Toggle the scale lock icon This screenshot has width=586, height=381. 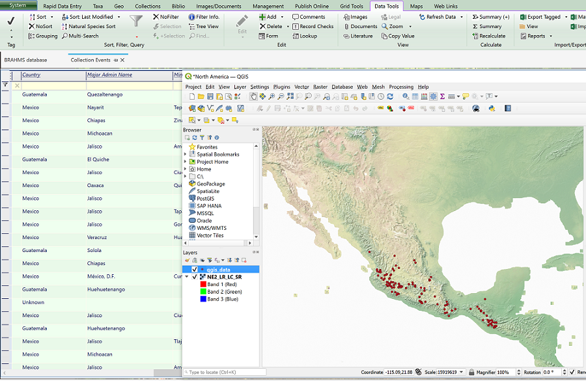tap(471, 373)
